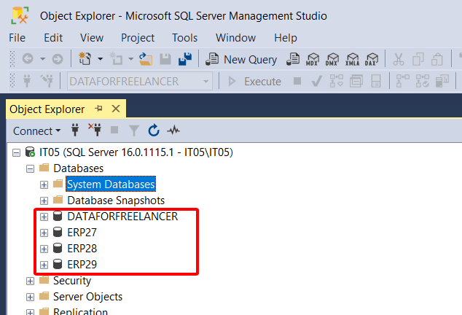Viewport: 462px width, 315px height.
Task: Click the Save All icon
Action: [x=185, y=59]
